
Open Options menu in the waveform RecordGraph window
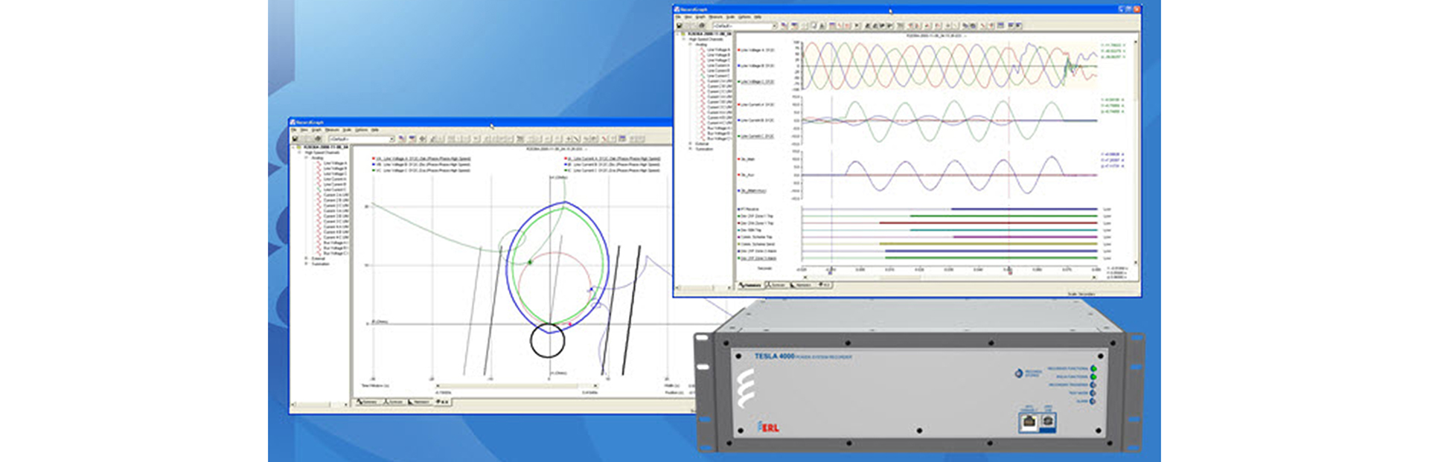(x=744, y=17)
